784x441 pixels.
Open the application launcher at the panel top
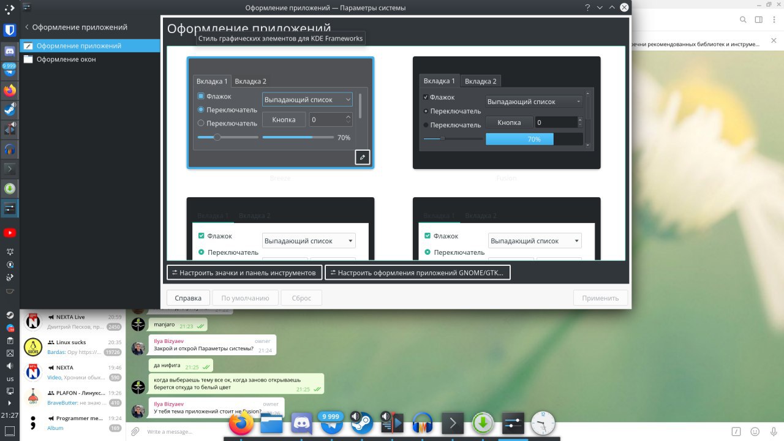click(x=10, y=9)
